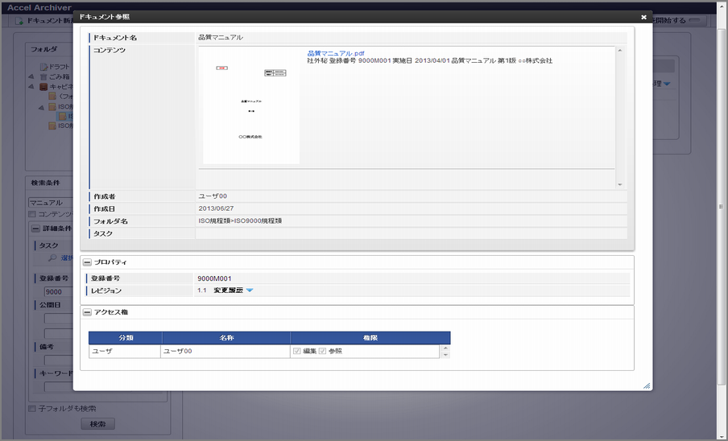Open the 変更履歴 dropdown arrow
Screen dimensions: 728x441
click(x=250, y=291)
